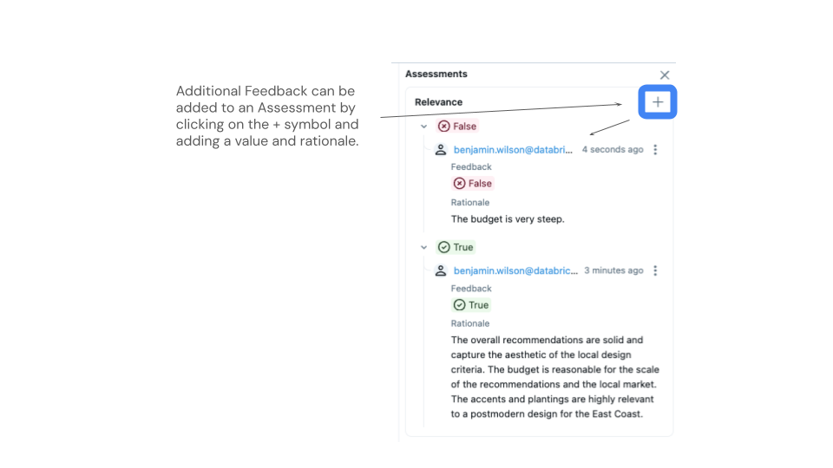
Task: Close the Assessments panel
Action: coord(665,75)
